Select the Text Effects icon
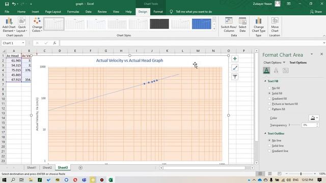 click(x=276, y=70)
